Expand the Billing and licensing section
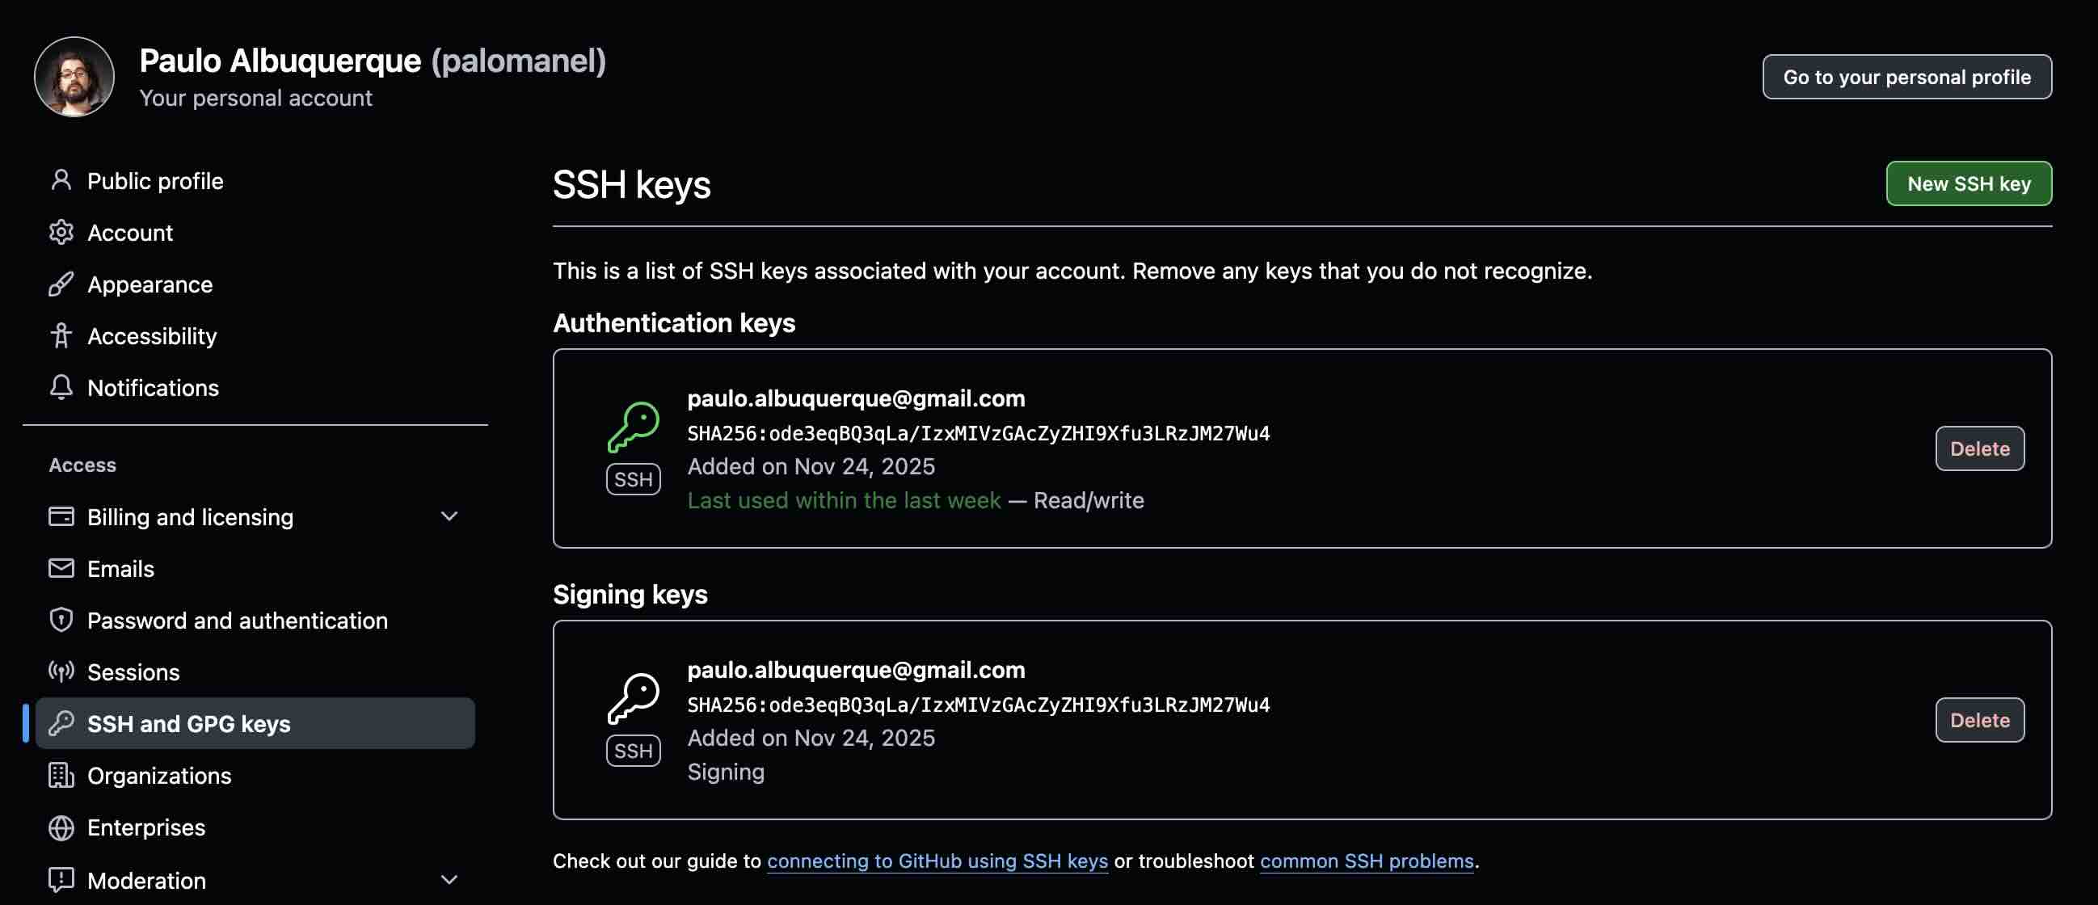Viewport: 2098px width, 905px height. coord(449,516)
